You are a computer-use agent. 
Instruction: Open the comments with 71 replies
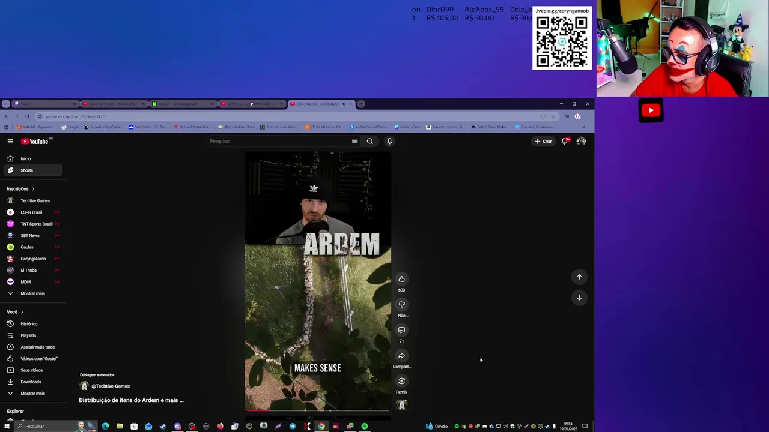(x=401, y=330)
